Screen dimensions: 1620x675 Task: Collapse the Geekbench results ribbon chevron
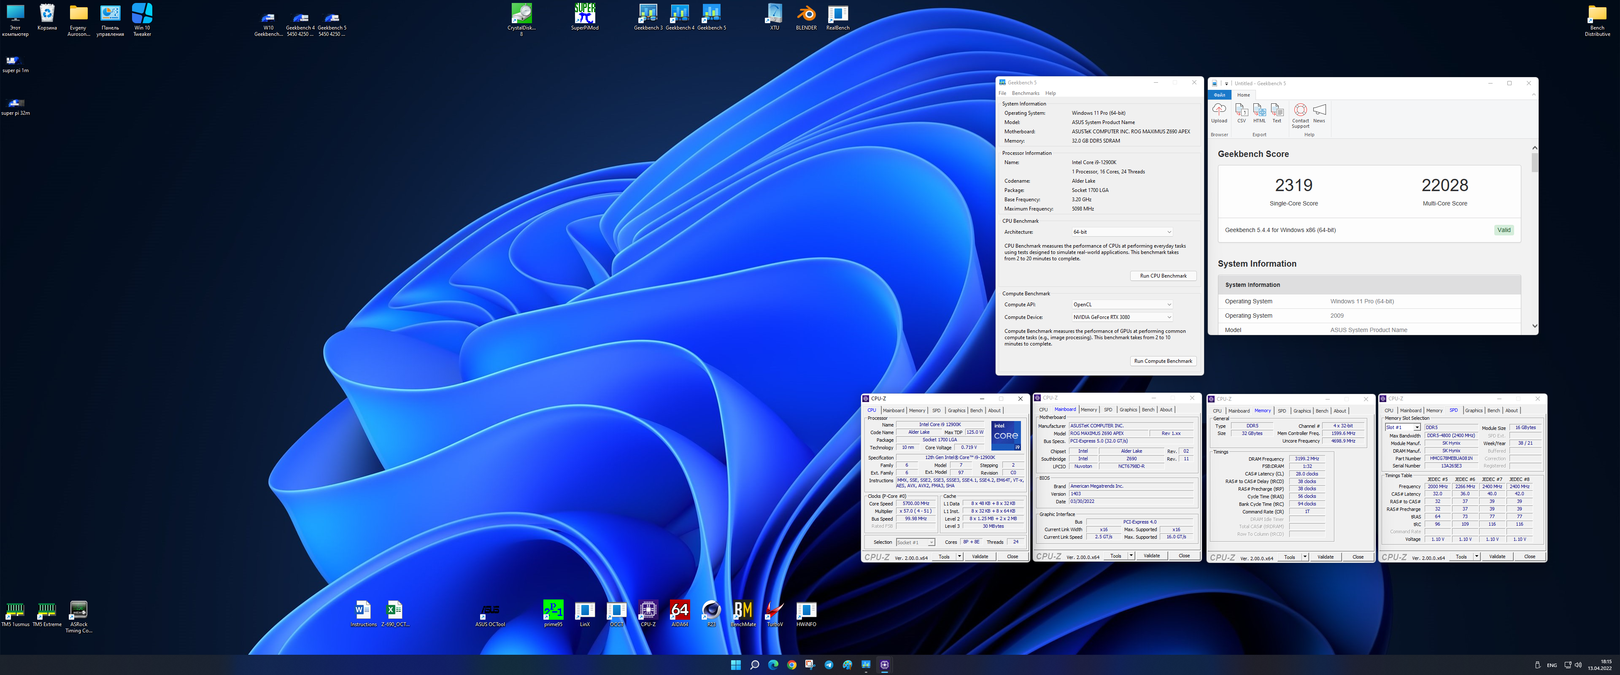1533,95
